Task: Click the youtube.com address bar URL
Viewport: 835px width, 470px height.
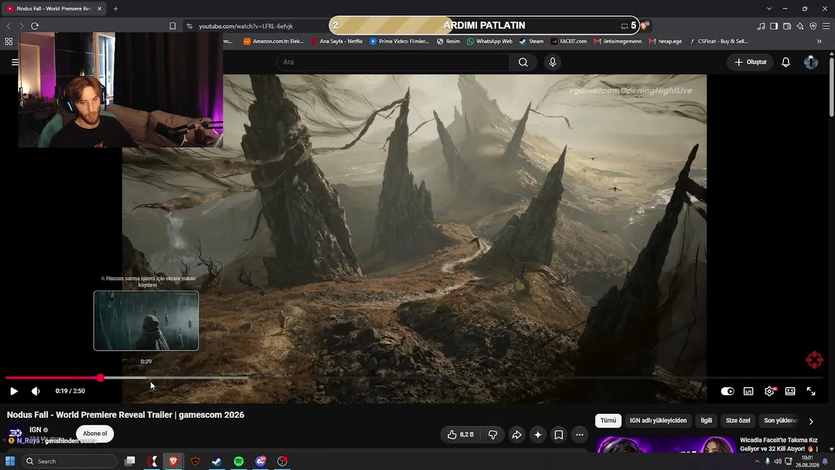Action: (246, 26)
